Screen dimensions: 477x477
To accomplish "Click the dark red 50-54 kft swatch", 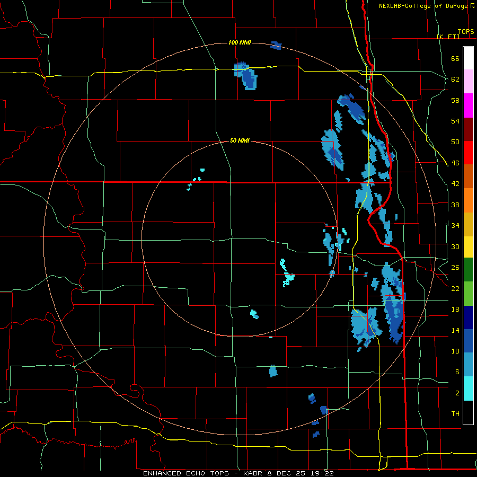I will point(468,129).
